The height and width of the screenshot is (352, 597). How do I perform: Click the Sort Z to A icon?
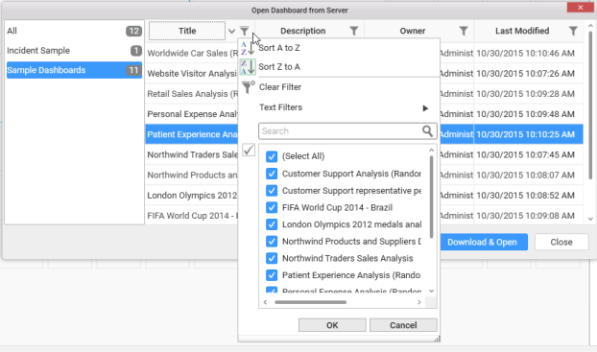[248, 67]
